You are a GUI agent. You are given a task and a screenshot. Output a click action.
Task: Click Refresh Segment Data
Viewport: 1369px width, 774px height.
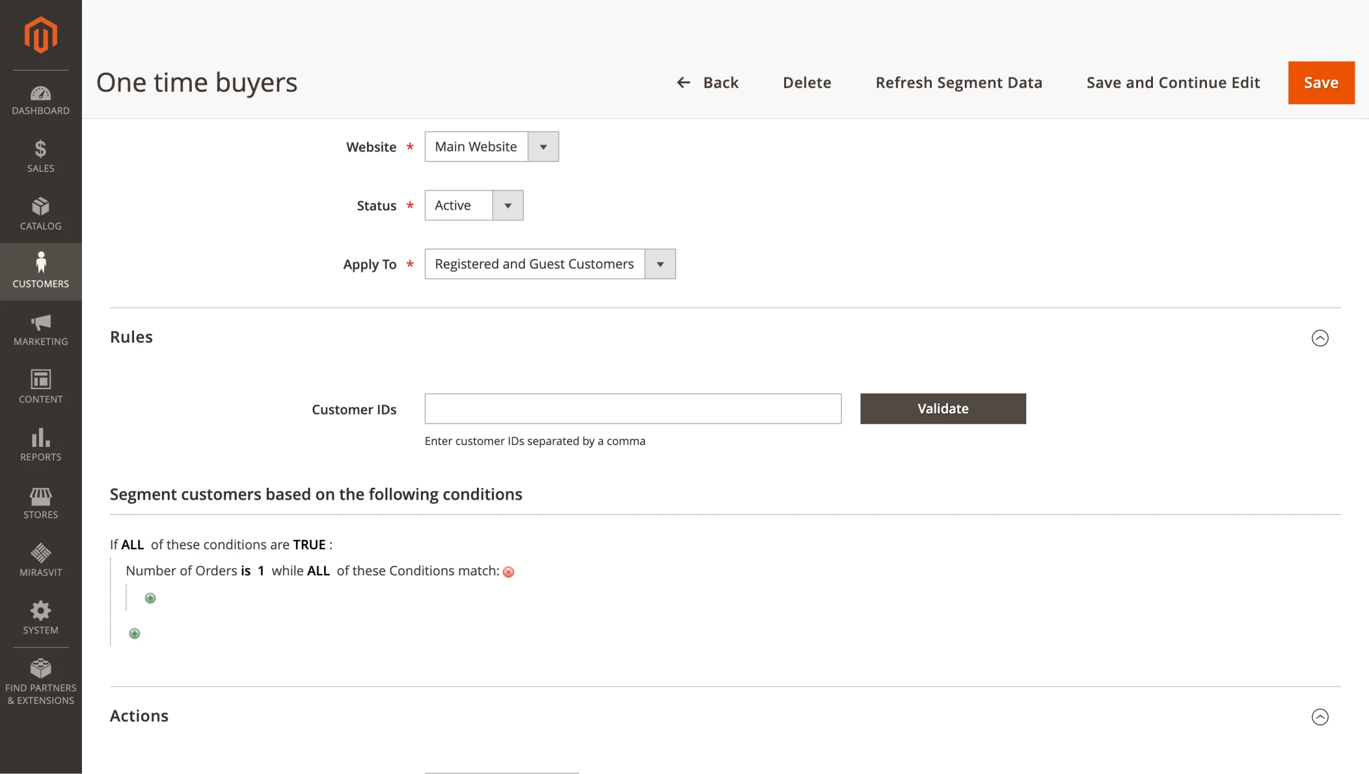click(958, 83)
